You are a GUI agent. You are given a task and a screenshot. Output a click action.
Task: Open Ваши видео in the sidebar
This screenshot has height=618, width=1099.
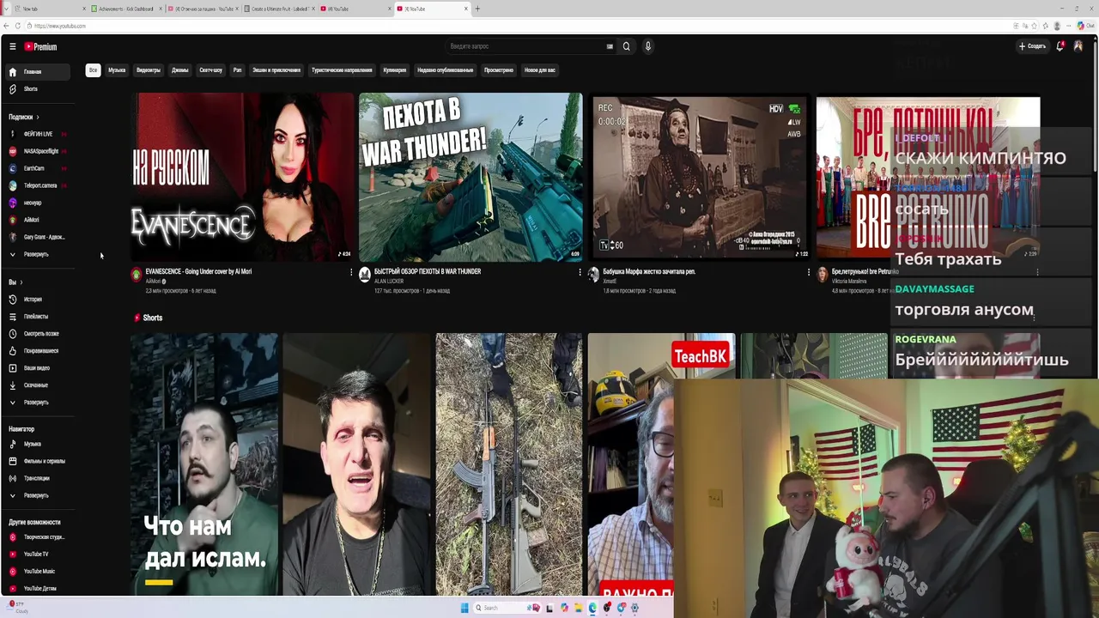(38, 368)
